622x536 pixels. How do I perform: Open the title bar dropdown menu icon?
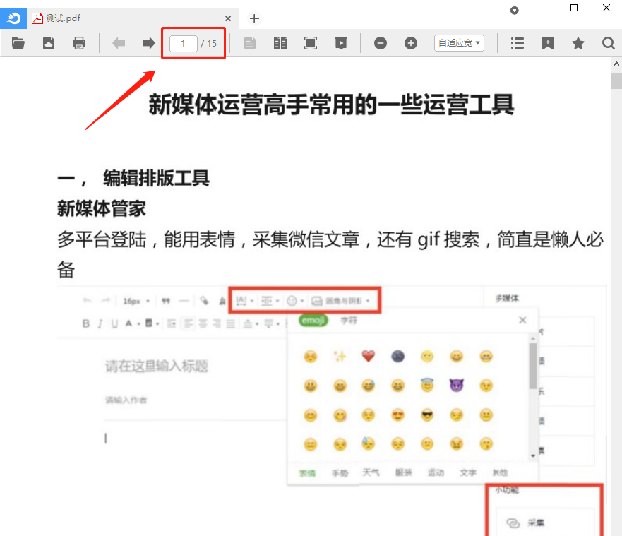[x=515, y=11]
